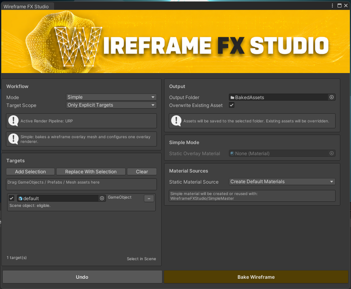Toggle Overwrite Existing Asset checkbox
This screenshot has height=289, width=351.
click(232, 105)
